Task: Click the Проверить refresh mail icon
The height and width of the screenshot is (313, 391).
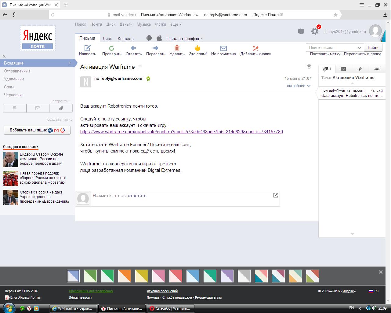Action: coord(112,48)
